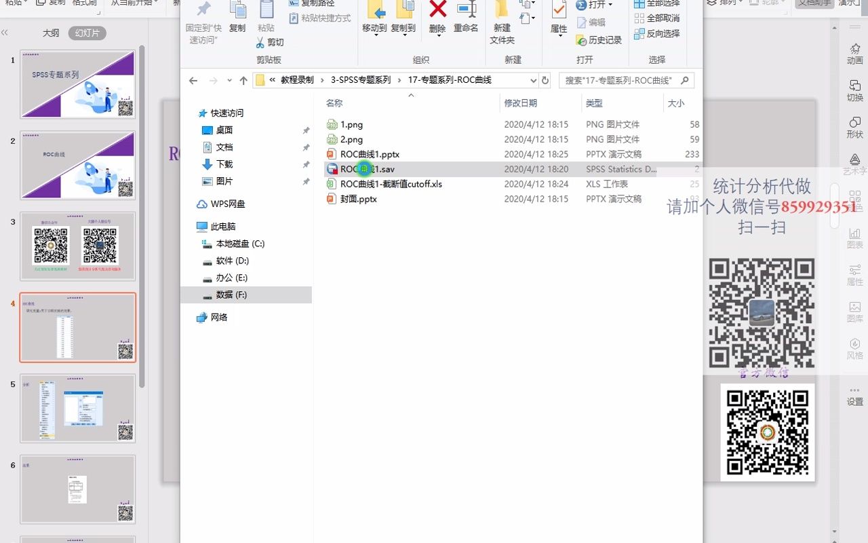Click Edit (编辑) in the ribbon

pos(591,22)
